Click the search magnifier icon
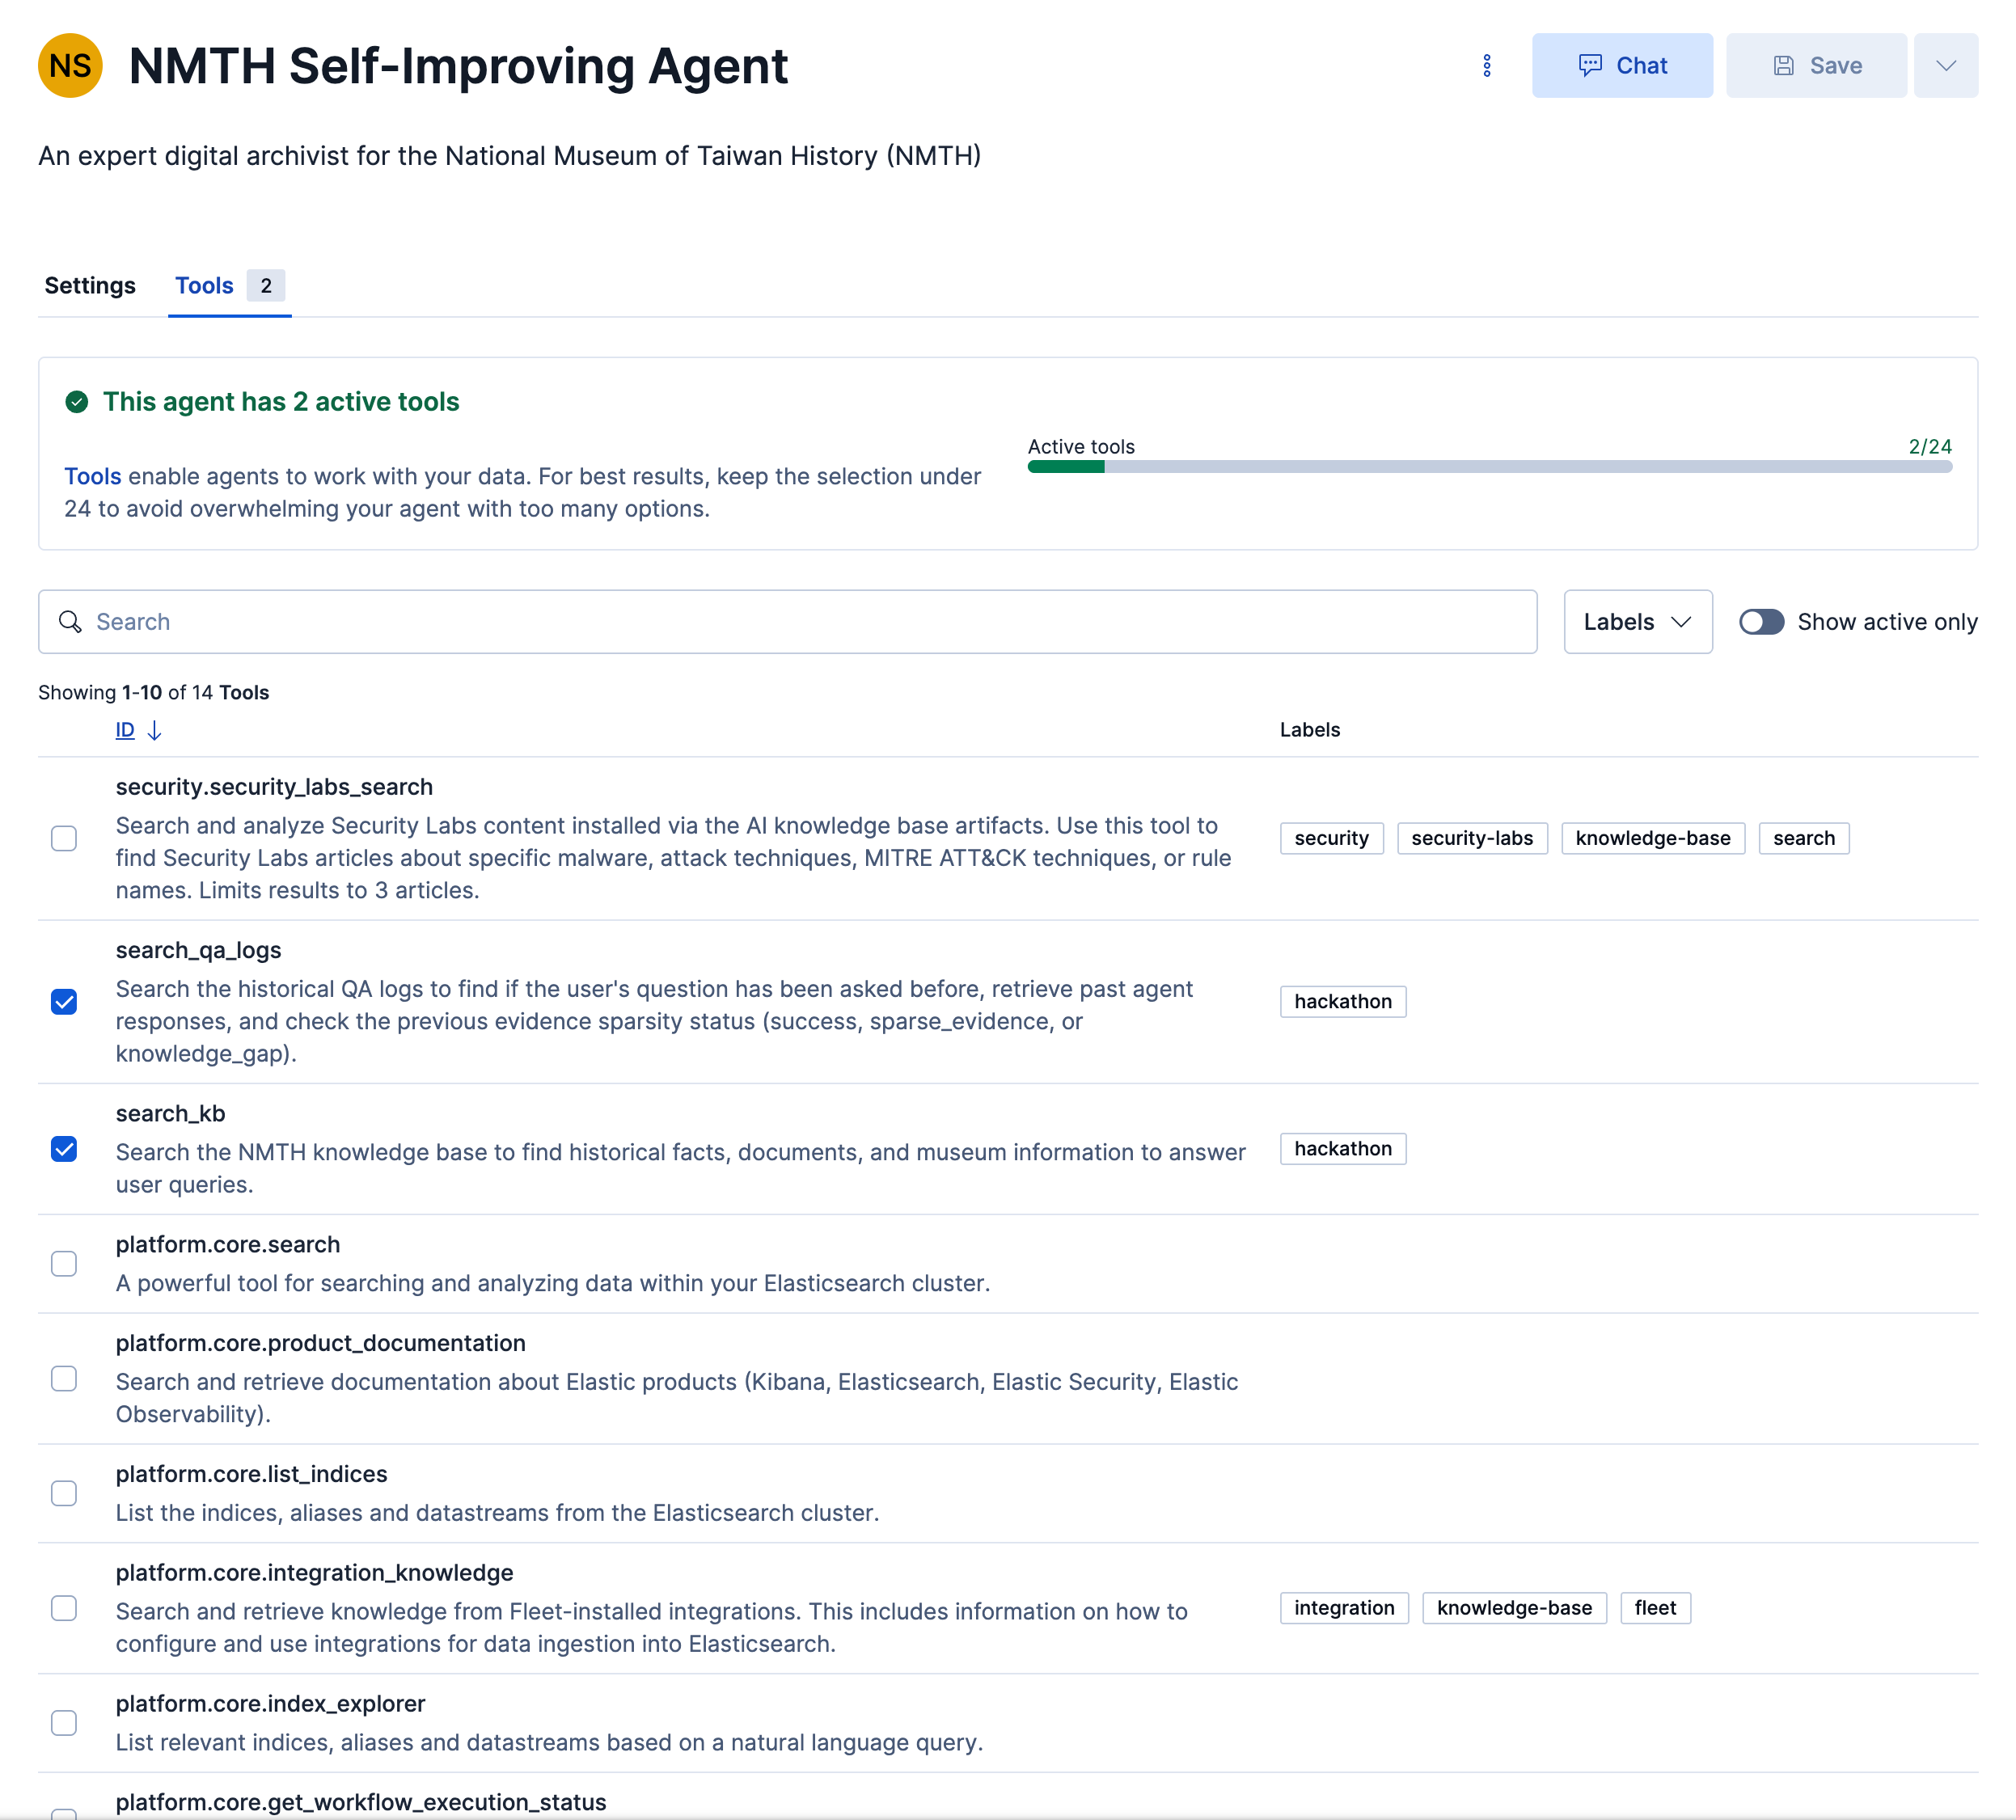This screenshot has width=2016, height=1820. click(x=70, y=622)
